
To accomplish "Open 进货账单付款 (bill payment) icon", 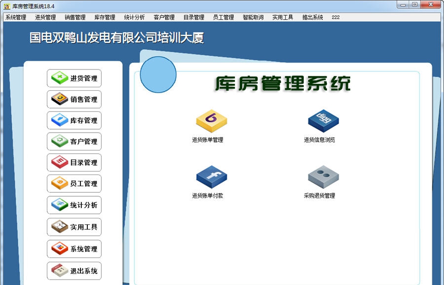I will click(x=211, y=178).
